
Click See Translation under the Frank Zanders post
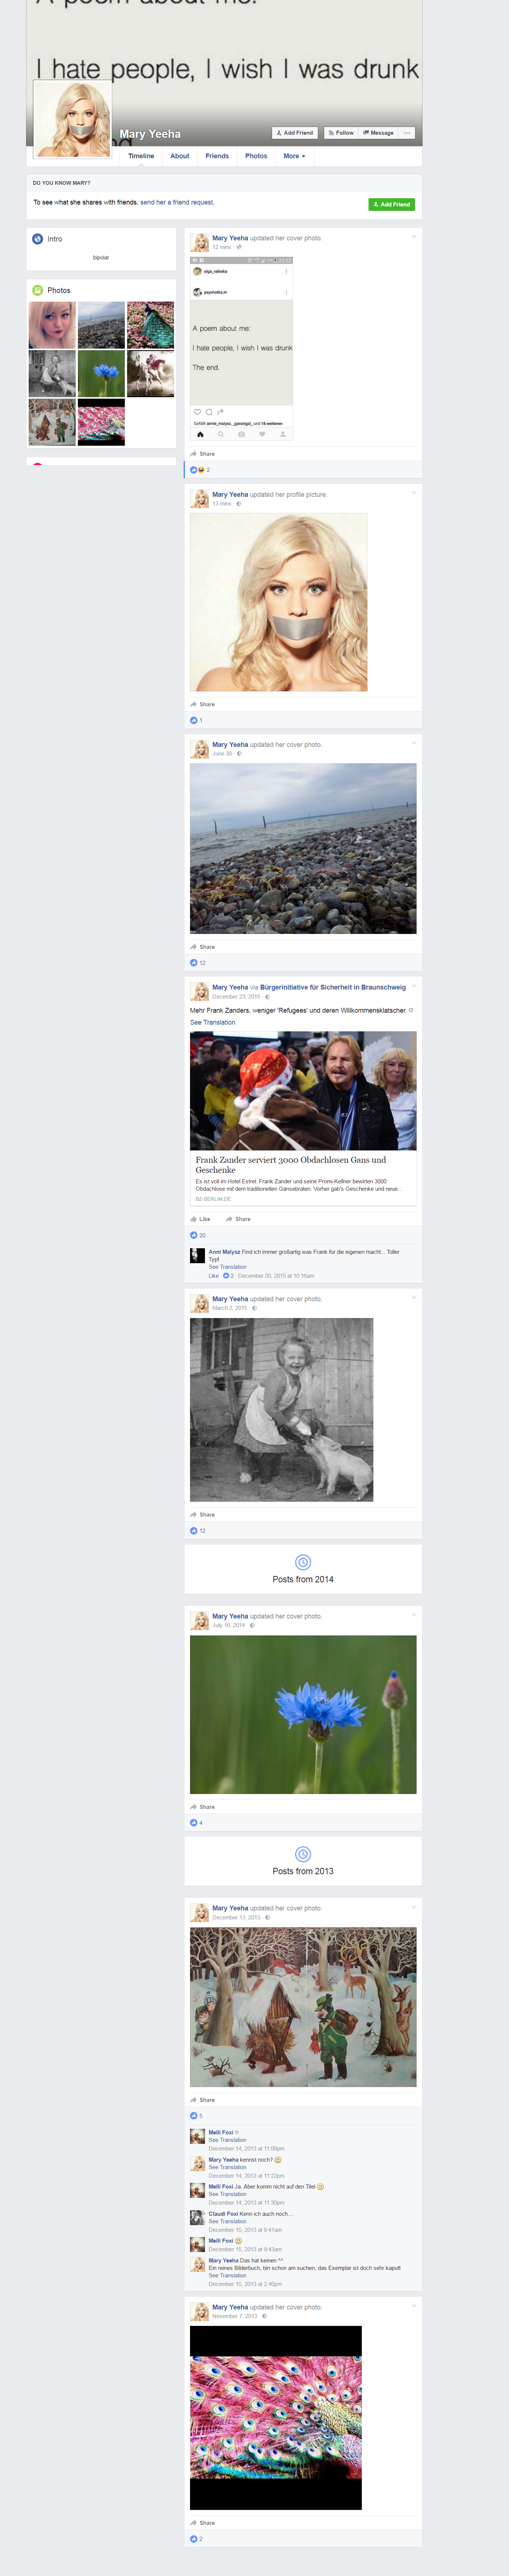[213, 1022]
